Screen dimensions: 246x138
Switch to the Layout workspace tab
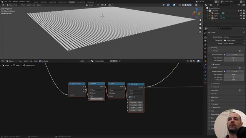coord(36,2)
